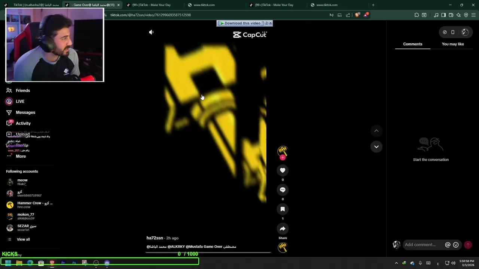Click the TikTok coins icon in top pill
Screen dimensions: 479x269
pos(445,32)
